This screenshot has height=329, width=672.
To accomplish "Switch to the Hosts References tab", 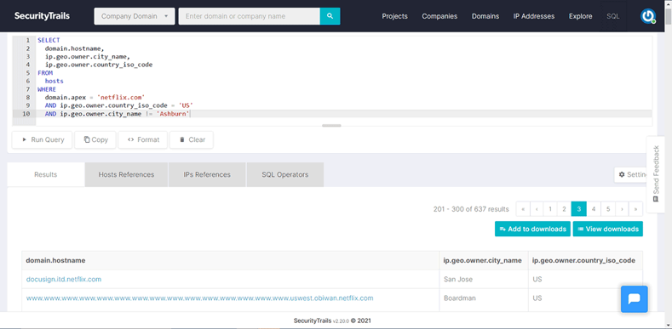I will (x=126, y=174).
